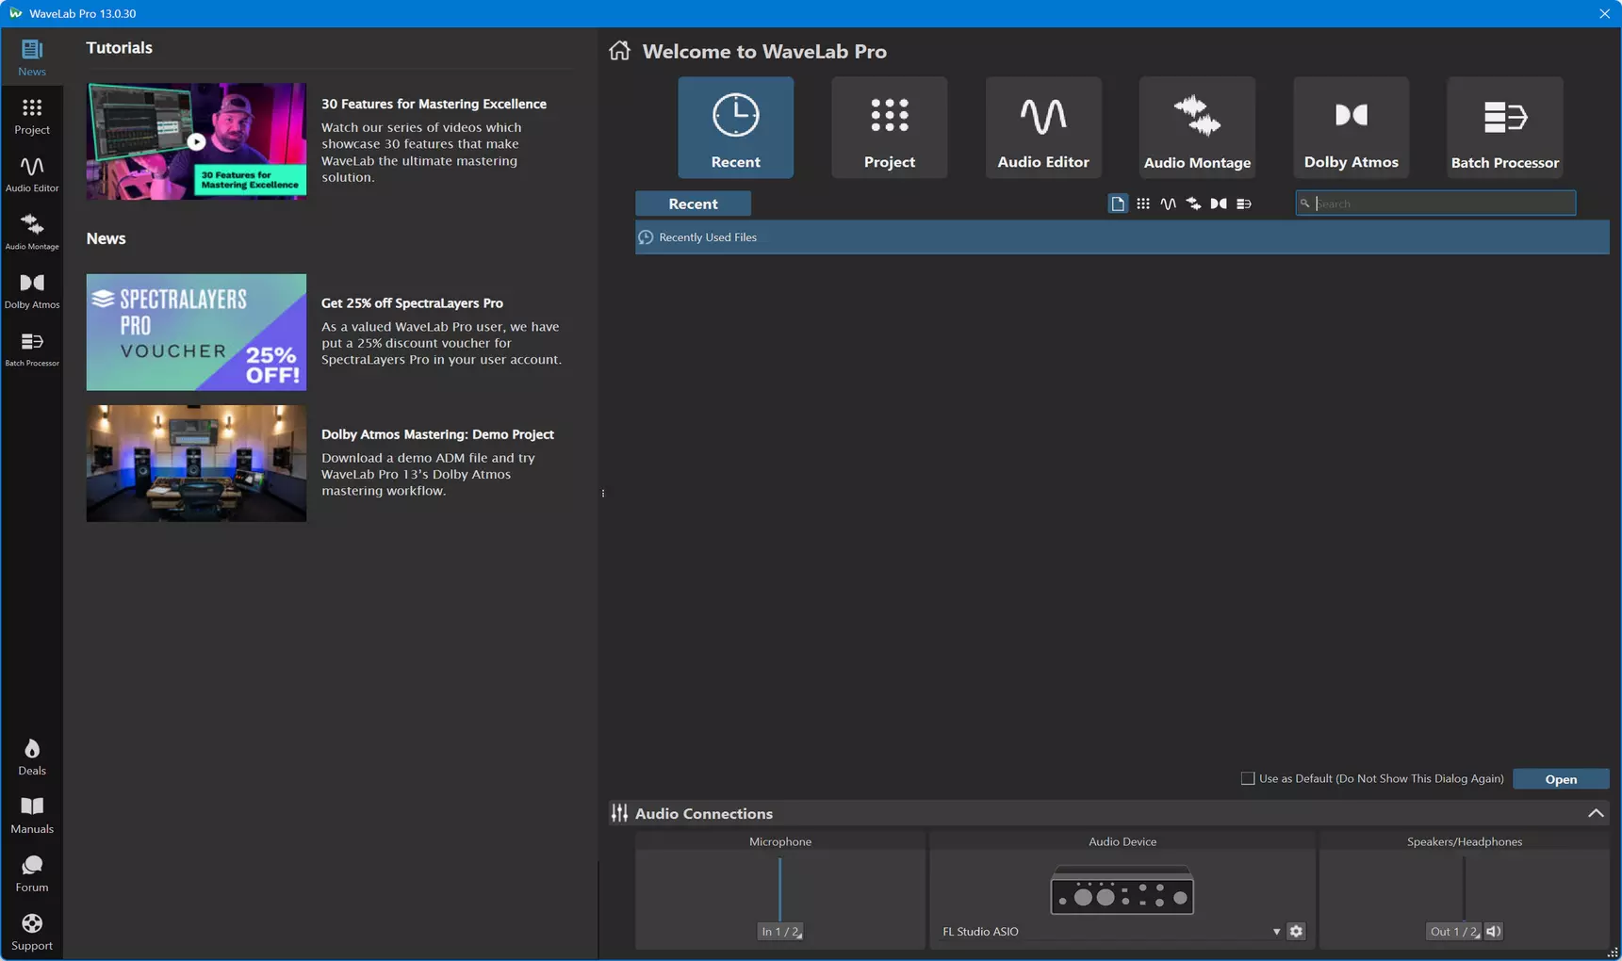Viewport: 1622px width, 961px height.
Task: Click the audio device settings gear
Action: (x=1296, y=931)
